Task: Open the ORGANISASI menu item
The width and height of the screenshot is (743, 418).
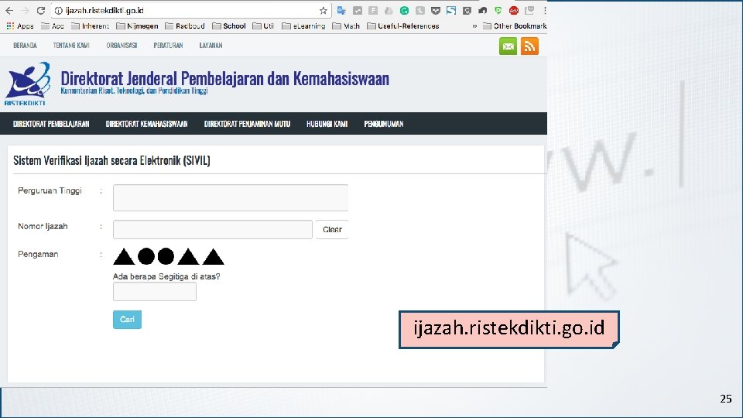Action: [x=122, y=46]
